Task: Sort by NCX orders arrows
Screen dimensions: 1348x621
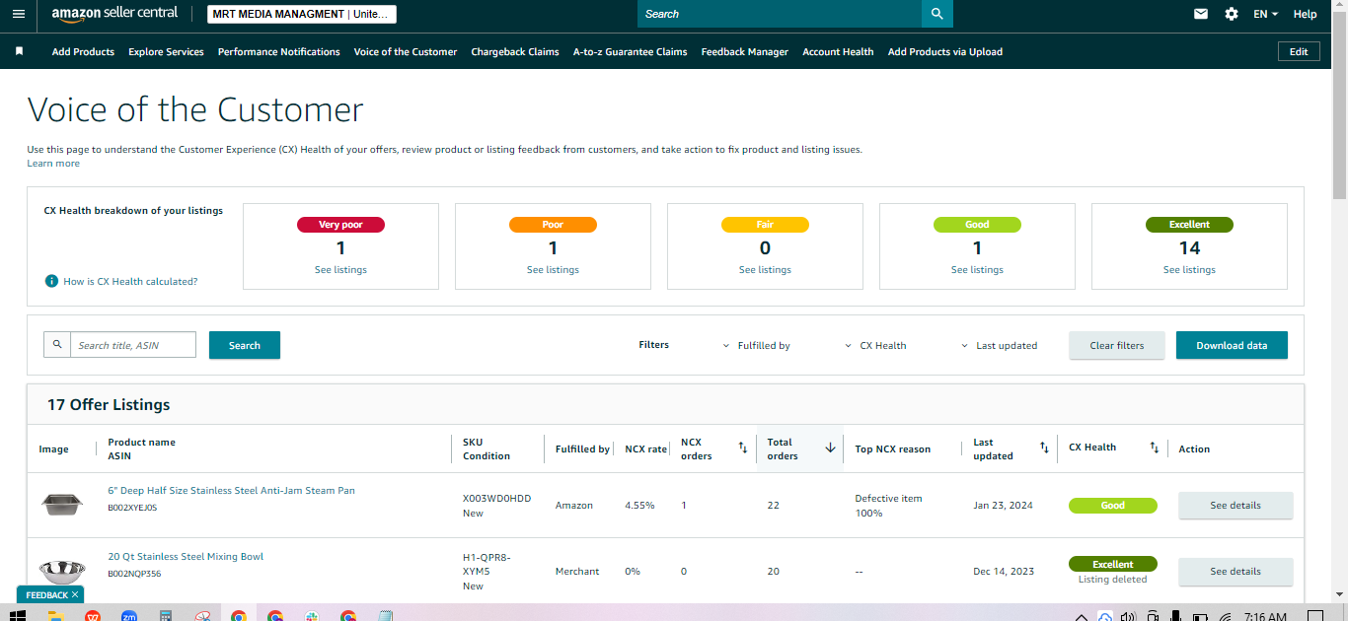Action: (x=743, y=448)
